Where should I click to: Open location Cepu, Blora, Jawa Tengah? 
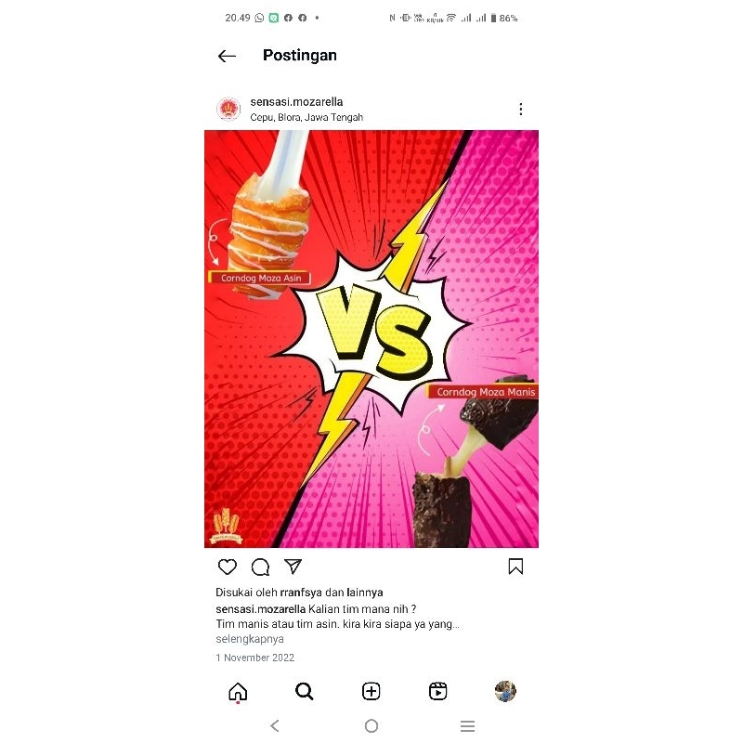(306, 118)
